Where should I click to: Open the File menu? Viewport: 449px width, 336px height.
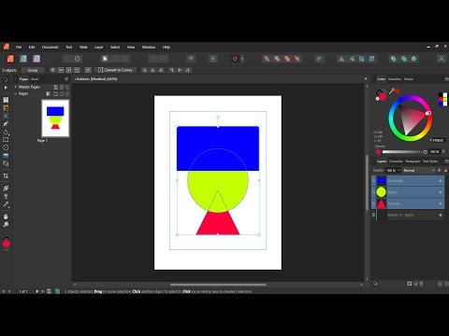click(19, 47)
